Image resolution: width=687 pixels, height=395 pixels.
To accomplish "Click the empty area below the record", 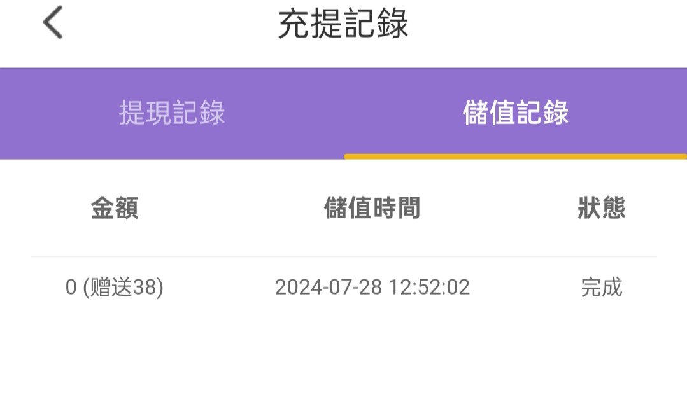I will pos(344,356).
